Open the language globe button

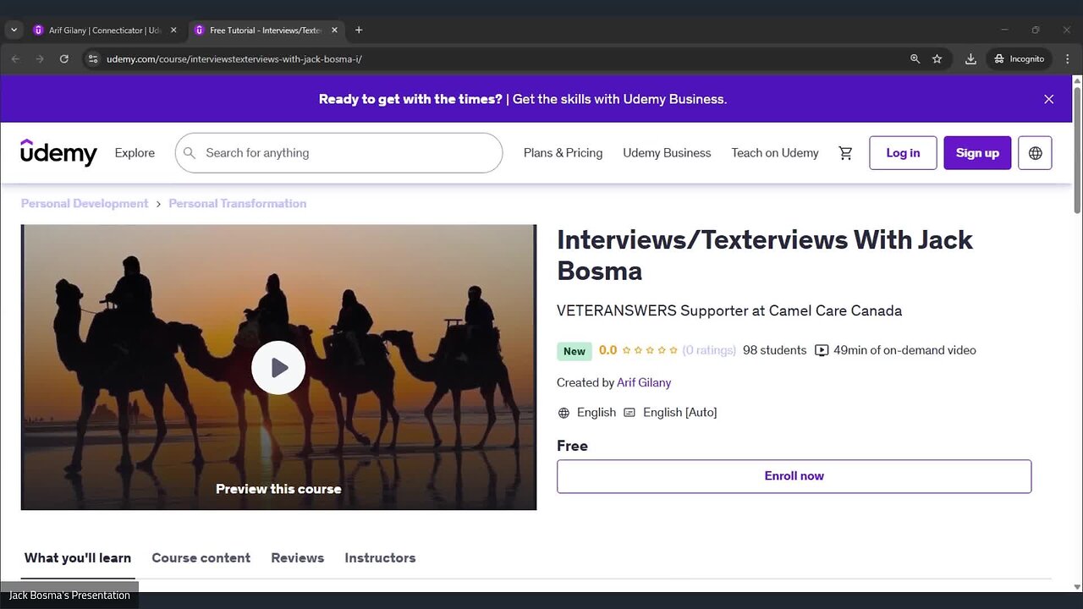tap(1035, 153)
